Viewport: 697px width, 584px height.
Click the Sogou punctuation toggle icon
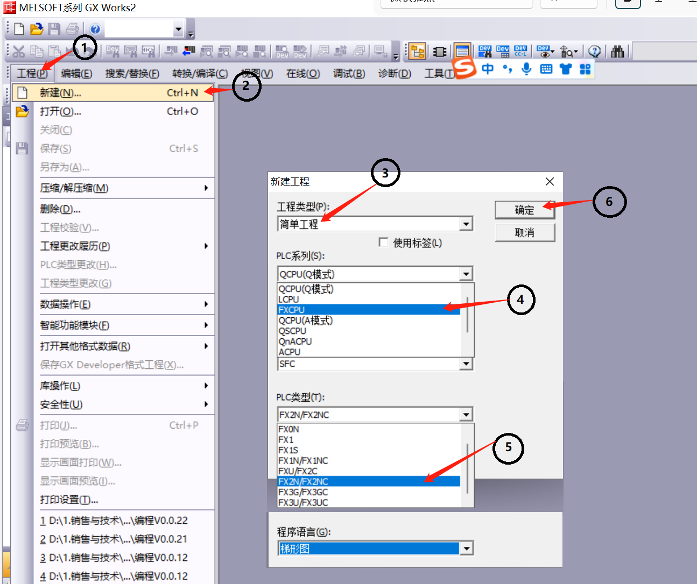coord(507,69)
